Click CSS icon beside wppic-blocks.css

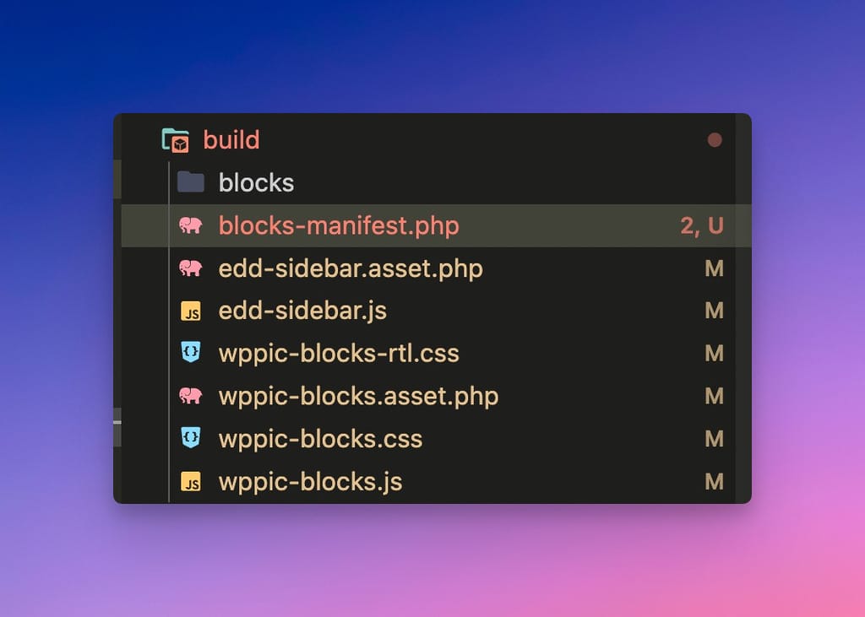(191, 438)
